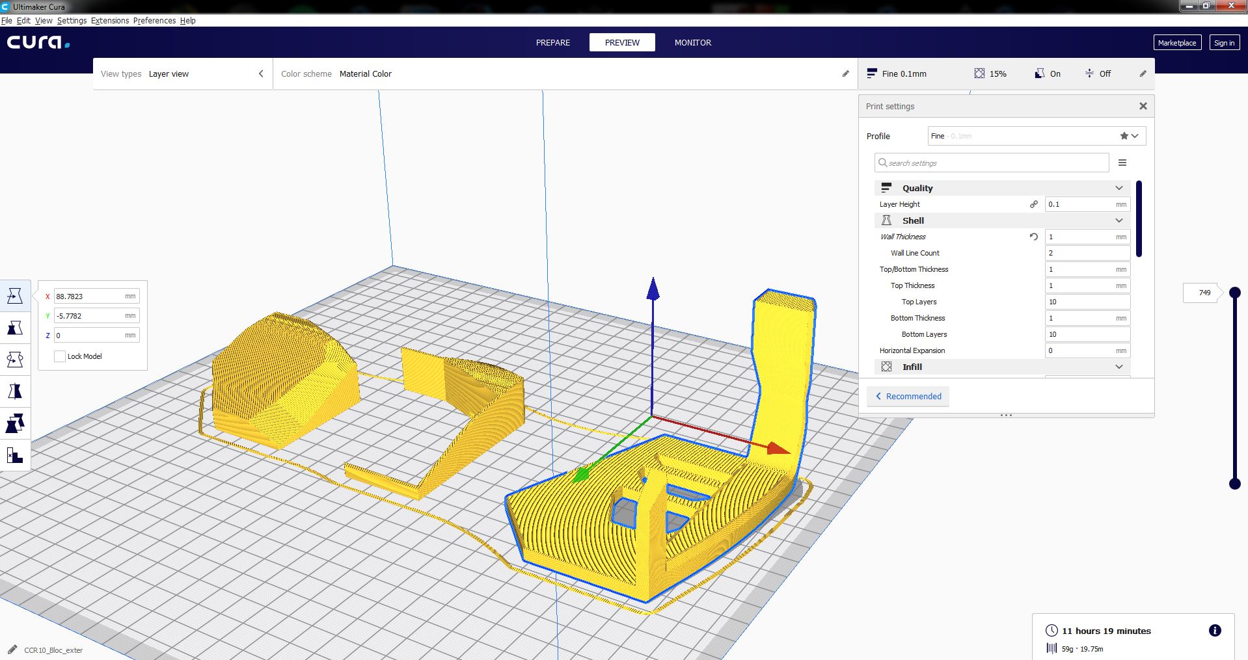Click the print settings edit pencil

pos(1143,73)
